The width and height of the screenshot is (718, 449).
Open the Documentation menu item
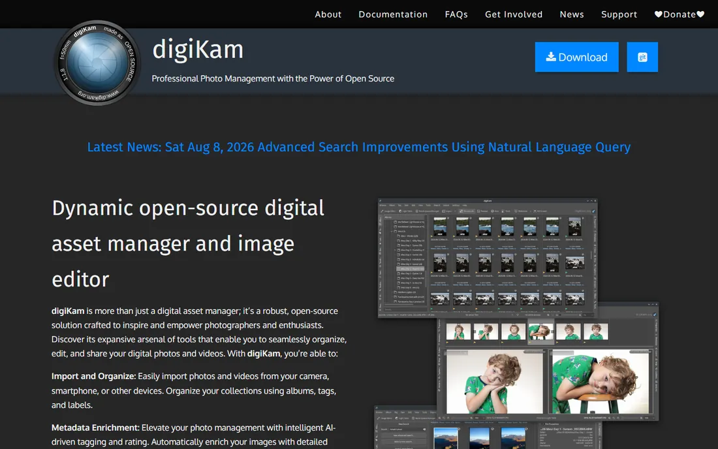[x=393, y=14]
